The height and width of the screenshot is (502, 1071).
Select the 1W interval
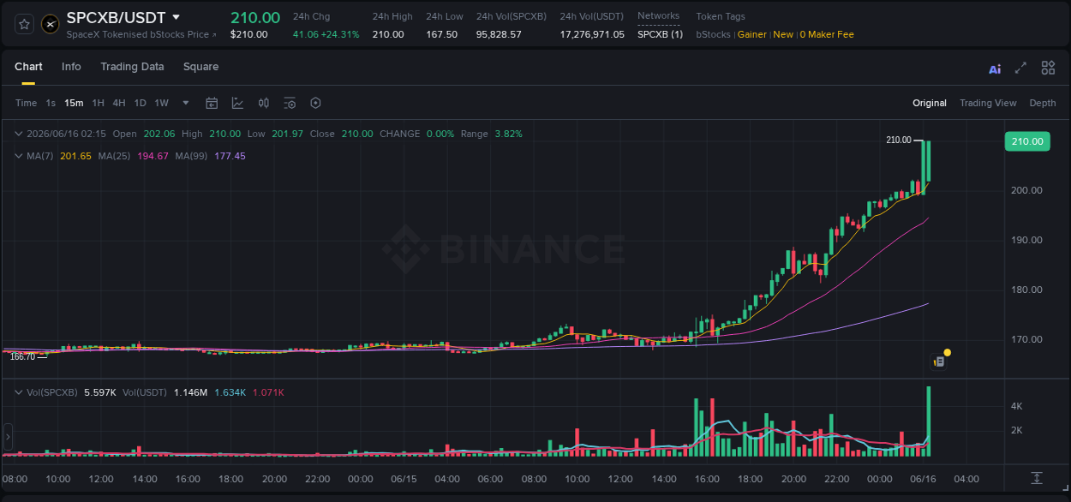coord(161,103)
